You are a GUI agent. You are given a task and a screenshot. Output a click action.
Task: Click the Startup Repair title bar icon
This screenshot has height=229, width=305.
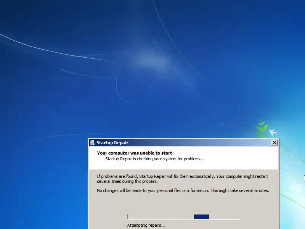coord(93,143)
